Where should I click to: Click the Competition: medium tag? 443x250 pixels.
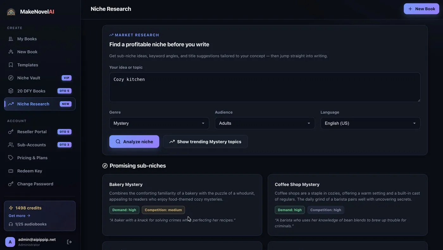tap(163, 210)
